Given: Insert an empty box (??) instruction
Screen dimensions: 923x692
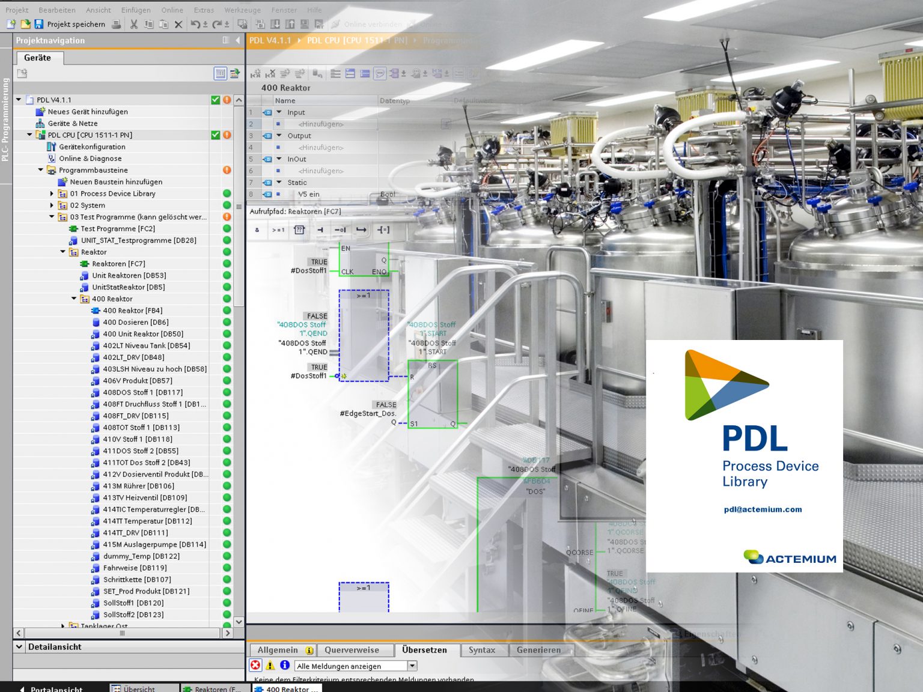Looking at the screenshot, I should 299,230.
